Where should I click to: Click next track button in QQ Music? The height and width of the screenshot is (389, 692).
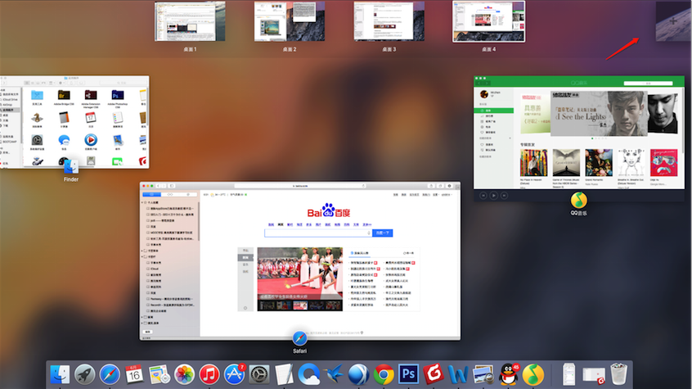click(x=504, y=196)
